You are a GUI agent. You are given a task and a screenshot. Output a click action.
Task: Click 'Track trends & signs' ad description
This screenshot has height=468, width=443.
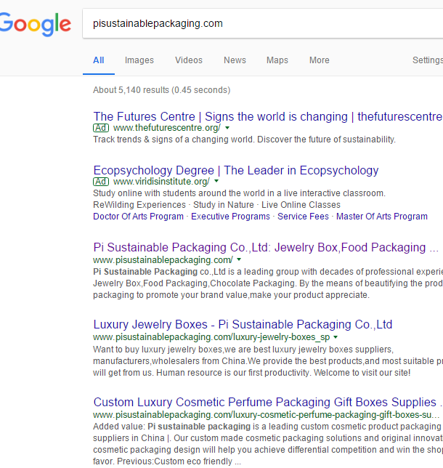coord(244,140)
